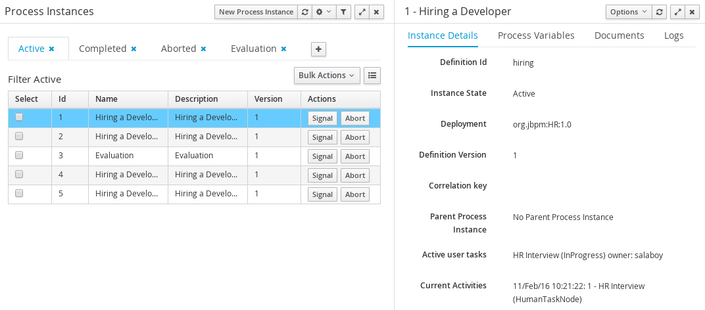Image resolution: width=705 pixels, height=310 pixels.
Task: Refresh the Hiring a Developer details panel
Action: pos(660,12)
